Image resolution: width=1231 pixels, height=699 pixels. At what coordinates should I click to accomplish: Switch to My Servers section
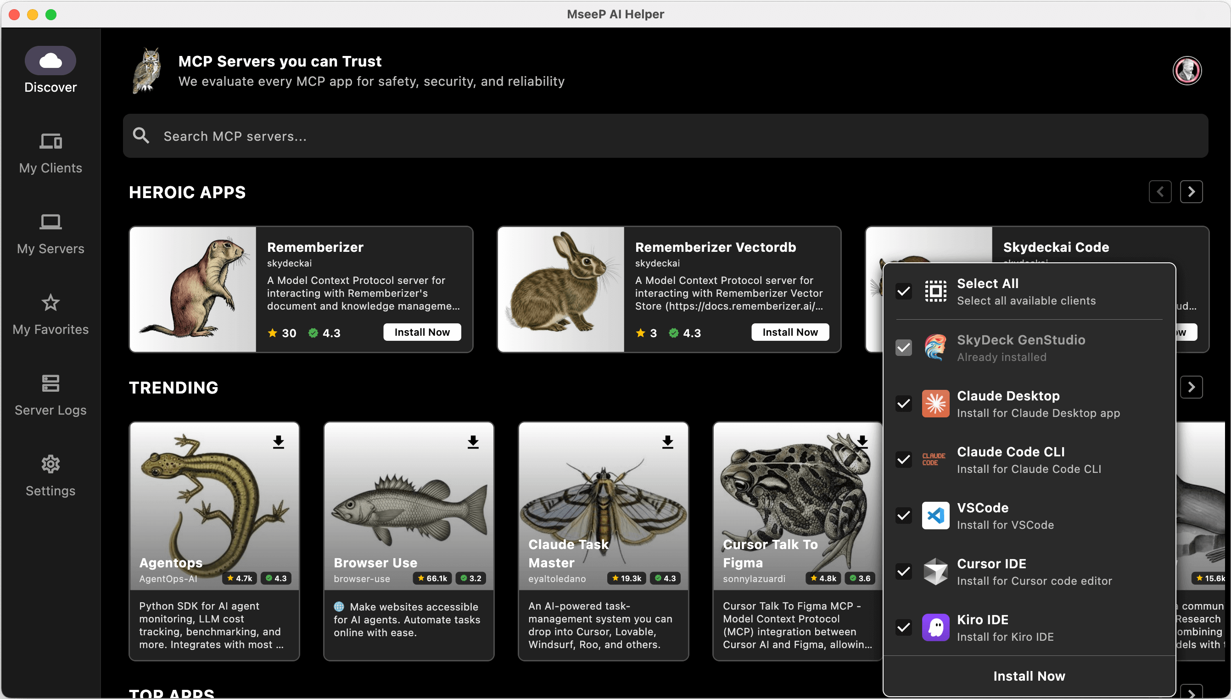[x=50, y=235]
